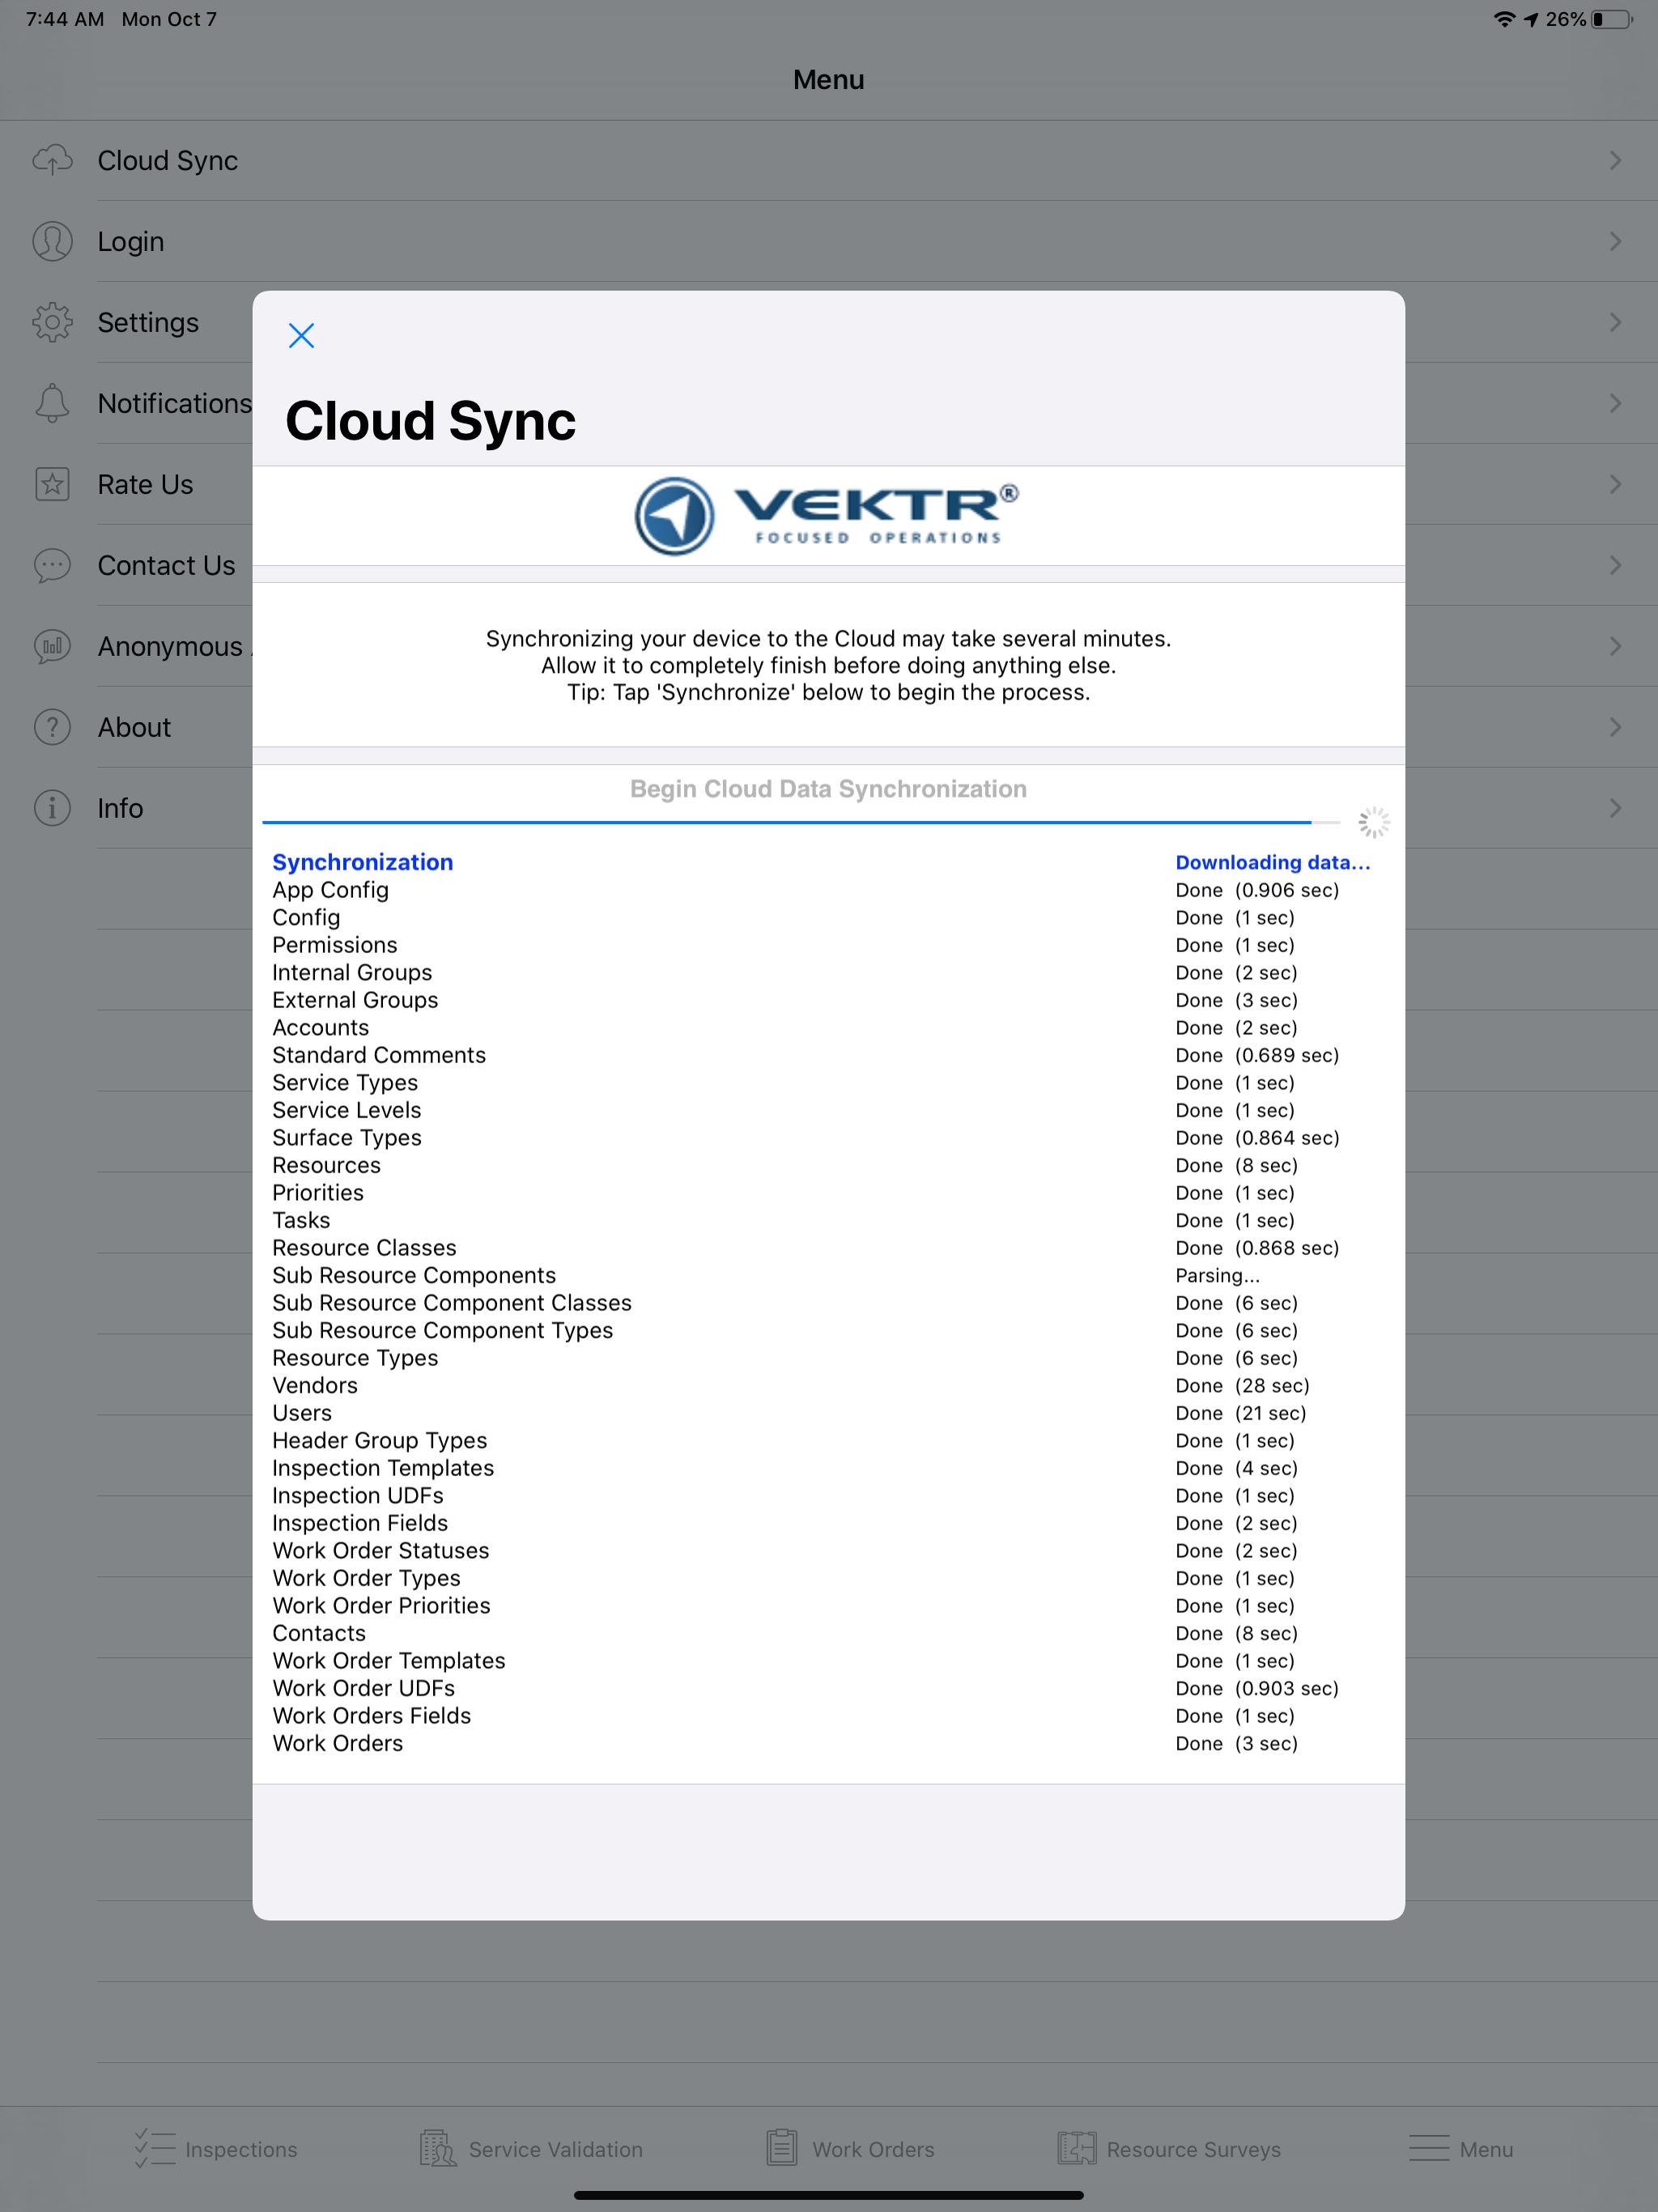Tap the blue Synchronization heading
The width and height of the screenshot is (1658, 2212).
click(x=363, y=862)
